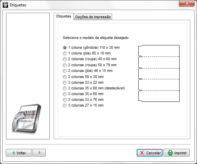Choose 3 colunas 33 x 76 mm
The width and height of the screenshot is (197, 164).
(83, 99)
